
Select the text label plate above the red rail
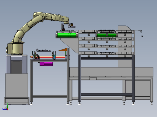[x=44, y=50]
